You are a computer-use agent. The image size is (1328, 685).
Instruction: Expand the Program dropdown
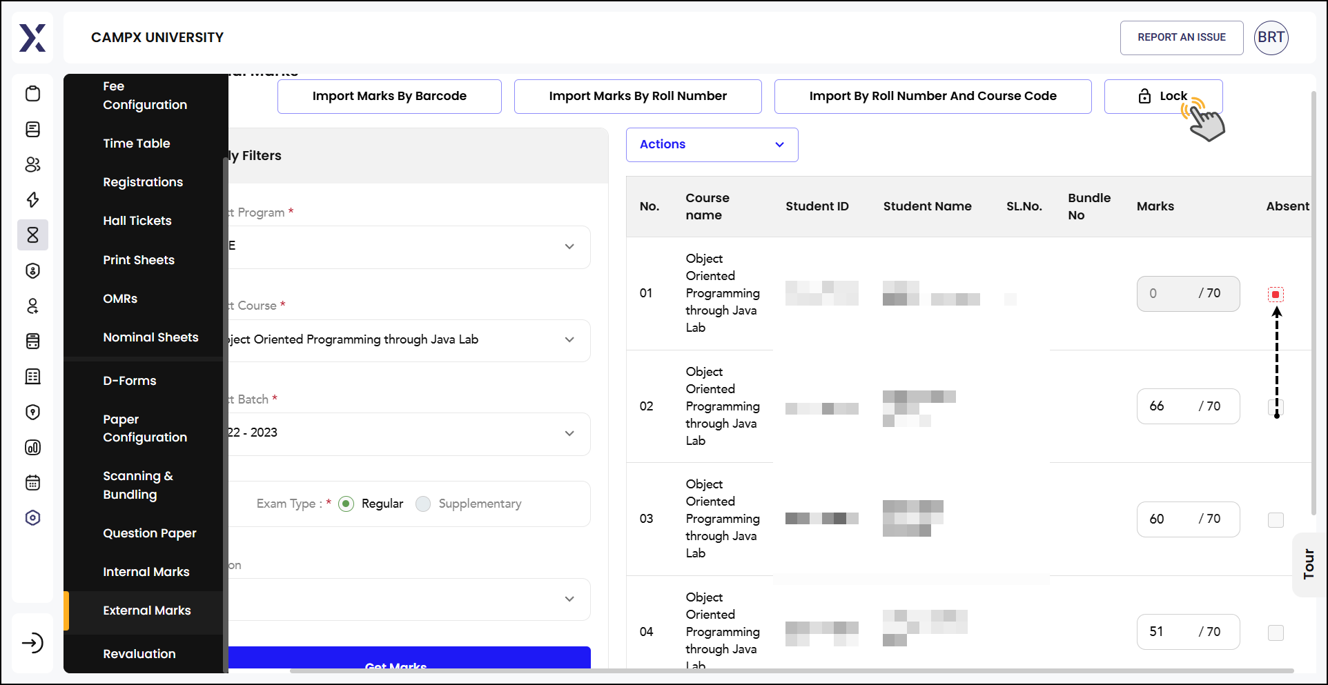click(409, 247)
